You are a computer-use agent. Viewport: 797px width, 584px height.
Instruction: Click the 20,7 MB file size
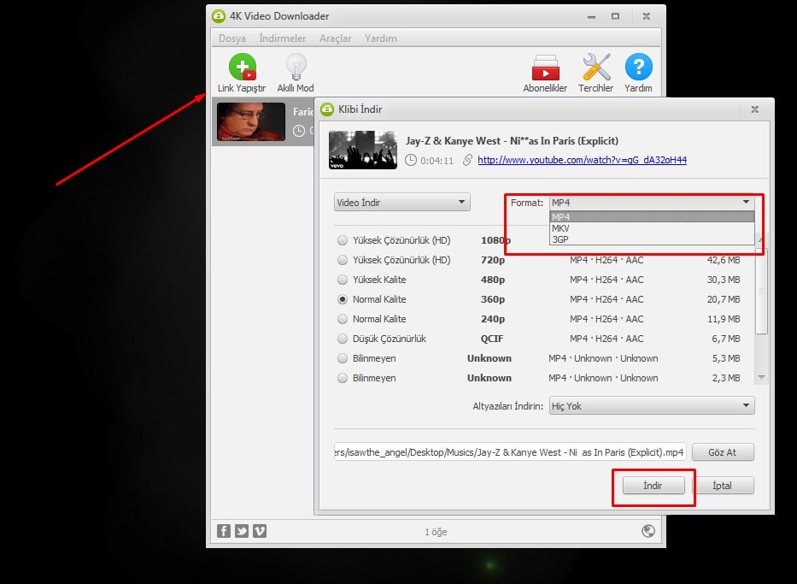click(724, 299)
